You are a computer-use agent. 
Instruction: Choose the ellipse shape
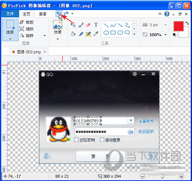coord(106,33)
